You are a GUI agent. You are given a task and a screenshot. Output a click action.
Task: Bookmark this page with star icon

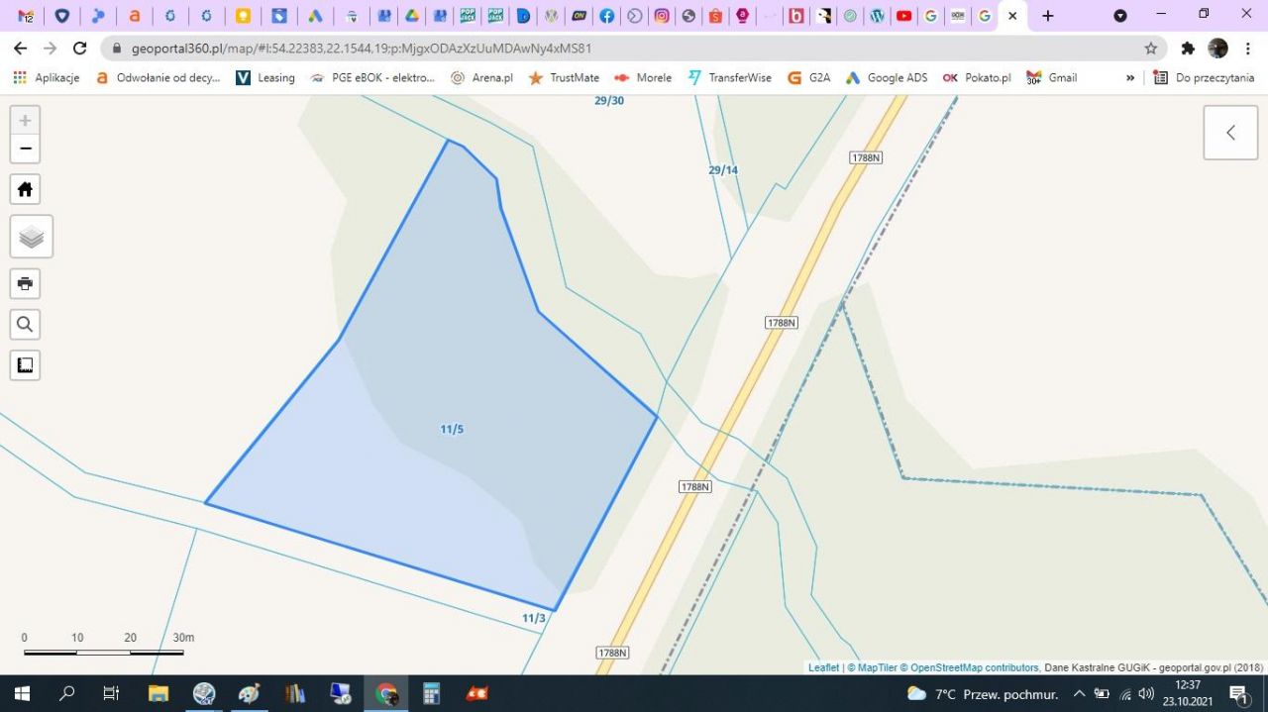[1151, 48]
